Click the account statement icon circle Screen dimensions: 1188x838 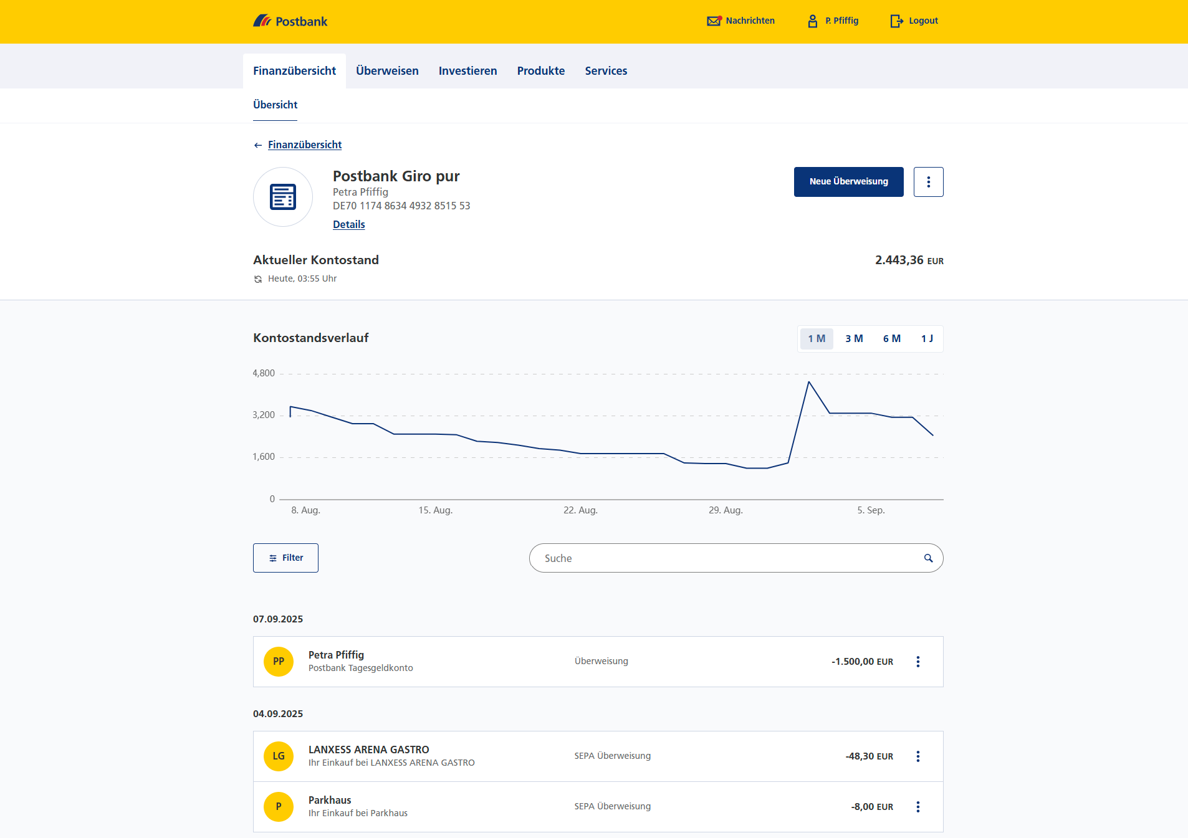pyautogui.click(x=283, y=197)
